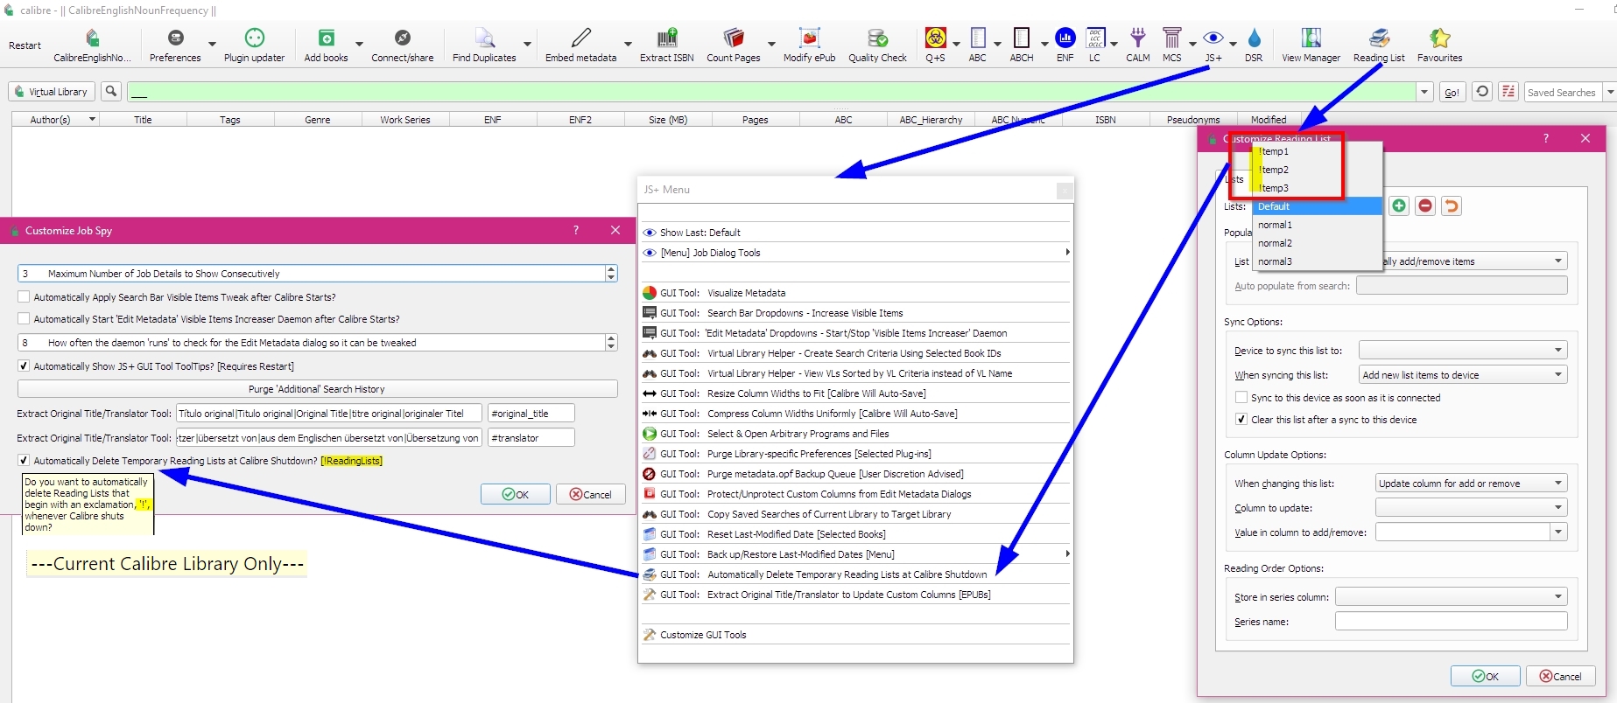Launch the Plugin updater
This screenshot has width=1617, height=703.
pos(254,45)
